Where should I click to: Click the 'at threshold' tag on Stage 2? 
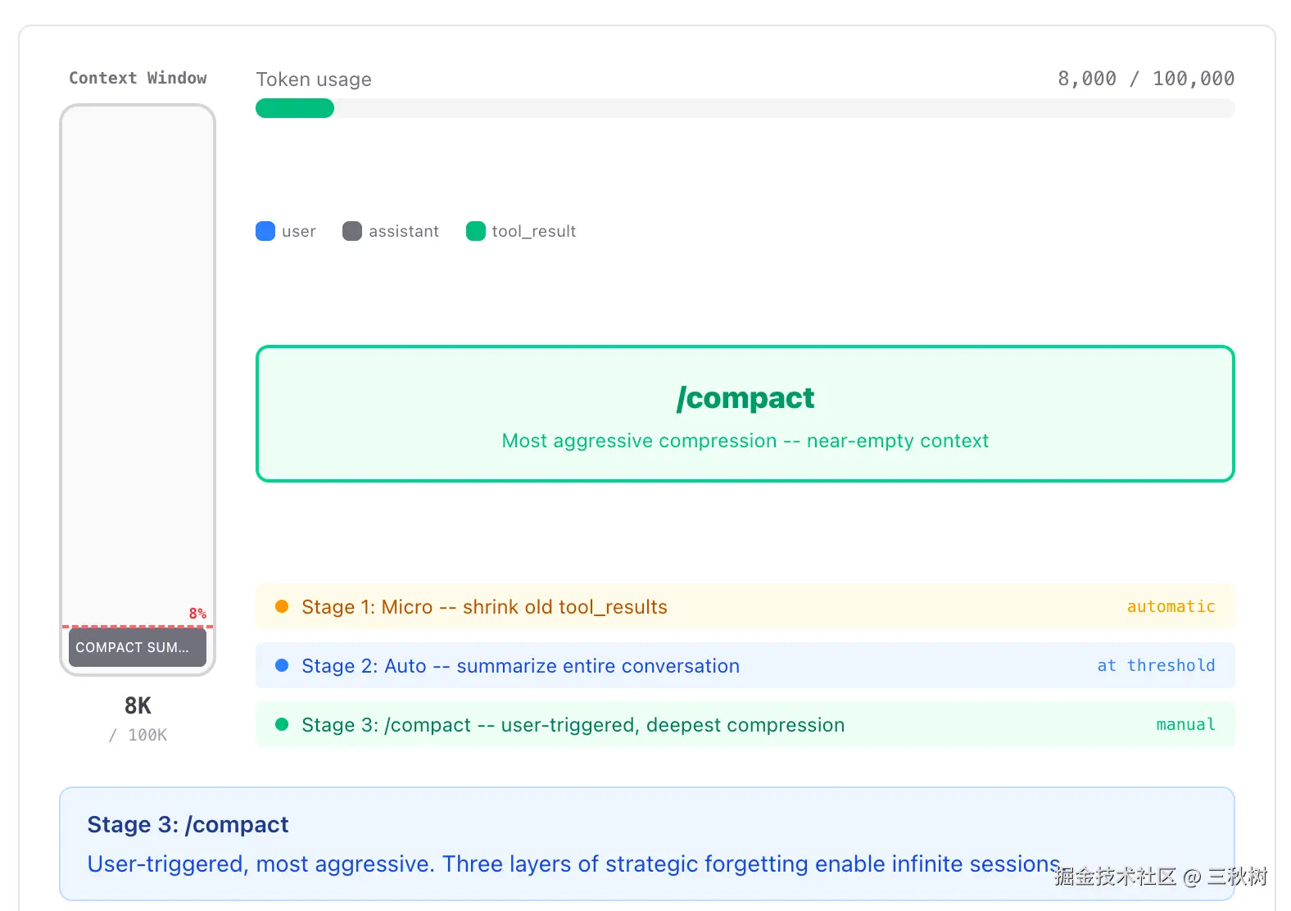[1156, 665]
